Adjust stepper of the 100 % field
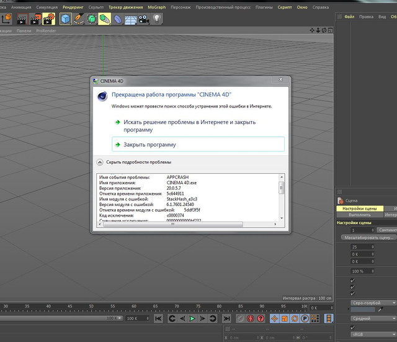This screenshot has height=342, width=397. pos(373,271)
